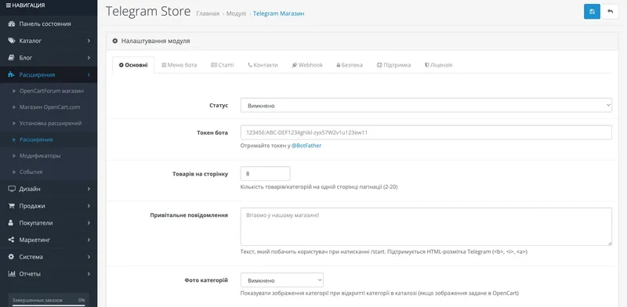Click the gear icon next to Система
The image size is (627, 307).
click(x=11, y=257)
